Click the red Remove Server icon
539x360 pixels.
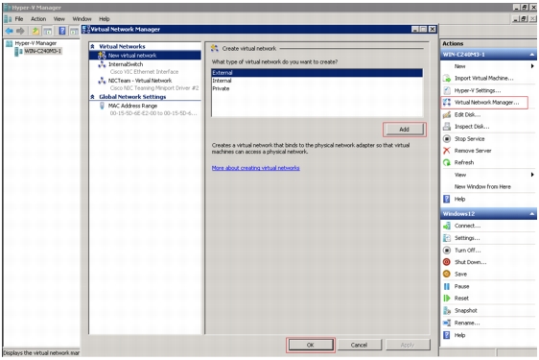coord(447,151)
